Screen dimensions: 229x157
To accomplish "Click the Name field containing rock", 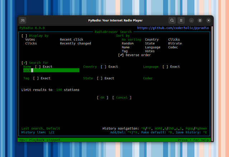I will 51,71.
